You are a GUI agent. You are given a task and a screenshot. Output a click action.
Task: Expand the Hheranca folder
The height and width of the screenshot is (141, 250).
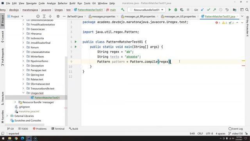tap(23, 34)
